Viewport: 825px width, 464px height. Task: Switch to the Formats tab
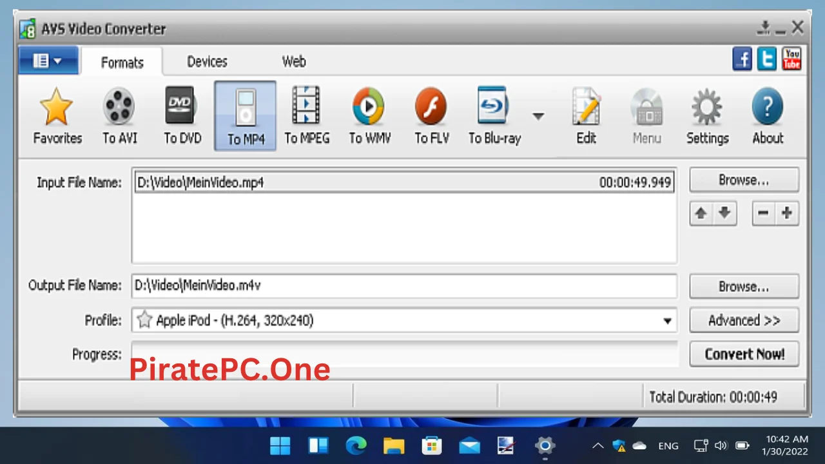tap(122, 63)
